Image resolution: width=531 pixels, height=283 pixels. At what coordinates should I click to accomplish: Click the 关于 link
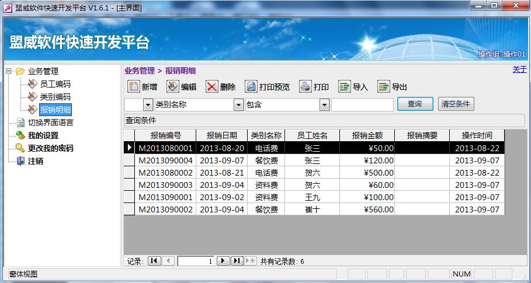pos(519,69)
